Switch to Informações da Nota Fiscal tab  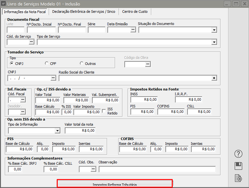click(25, 12)
